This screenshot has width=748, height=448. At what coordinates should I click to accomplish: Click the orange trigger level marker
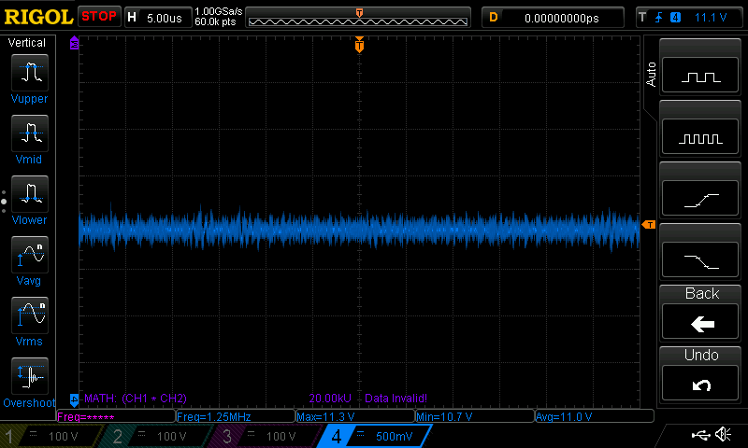[x=649, y=224]
